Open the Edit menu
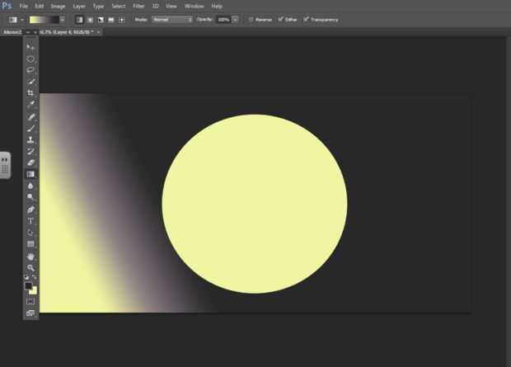The image size is (511, 367). pyautogui.click(x=39, y=7)
